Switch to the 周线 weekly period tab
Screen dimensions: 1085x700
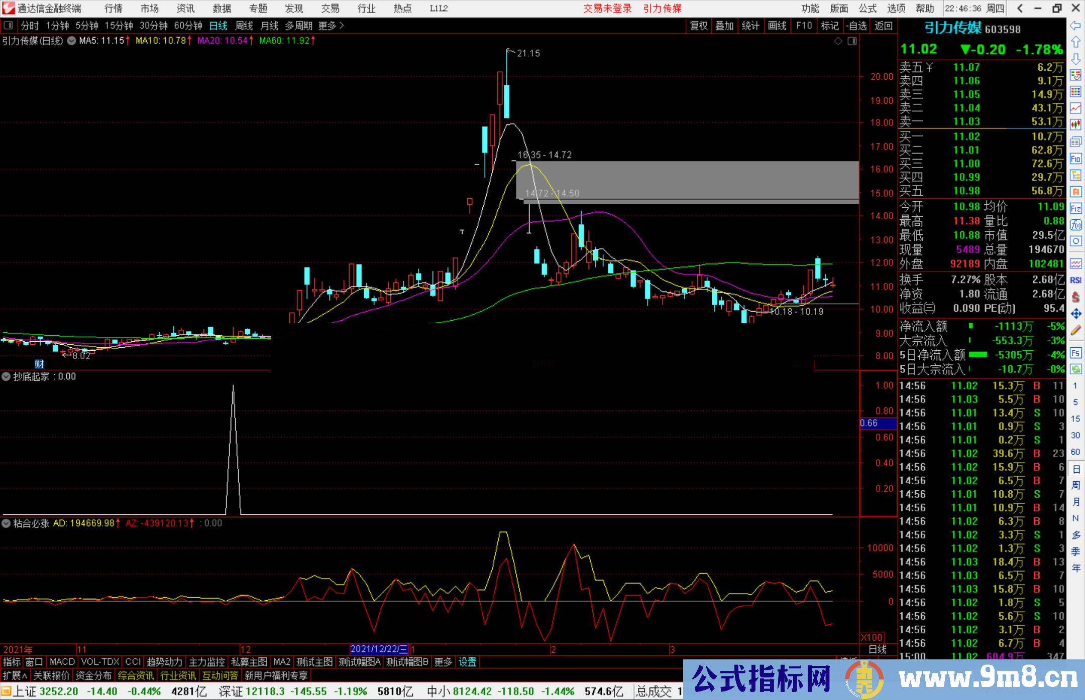(244, 26)
